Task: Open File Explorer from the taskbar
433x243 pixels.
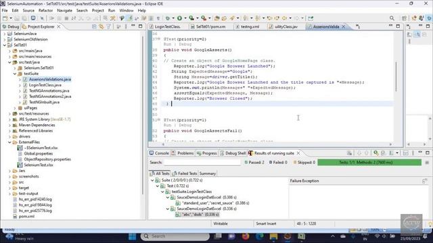Action: pyautogui.click(x=273, y=236)
